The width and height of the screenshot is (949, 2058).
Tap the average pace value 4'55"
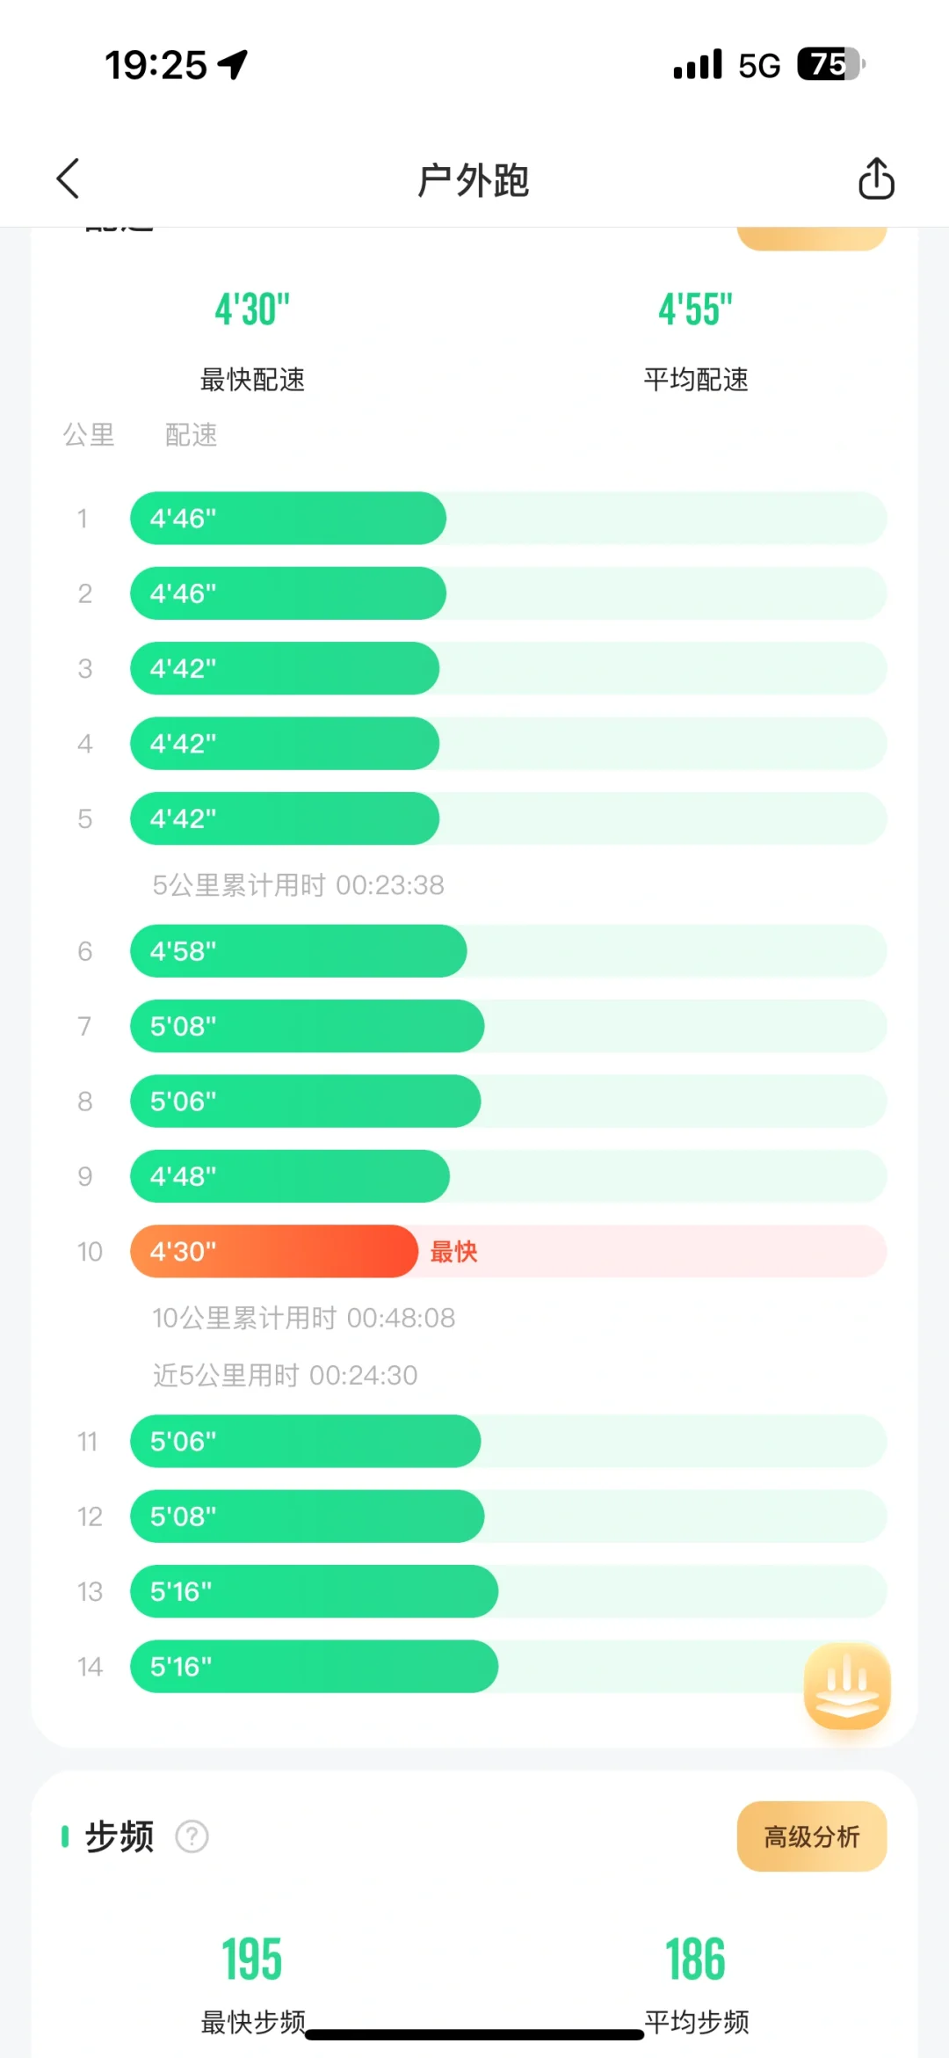695,309
